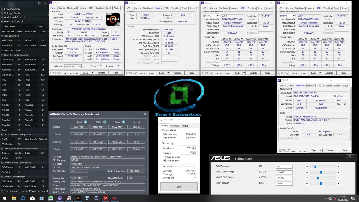
Task: Click the DRAM Voltage slider thumb
Action: click(321, 184)
